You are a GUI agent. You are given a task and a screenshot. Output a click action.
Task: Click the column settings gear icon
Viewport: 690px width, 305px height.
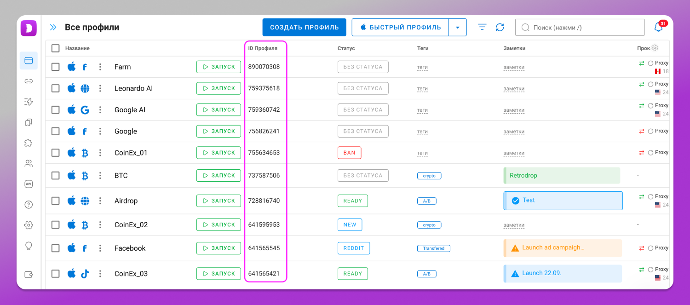pyautogui.click(x=655, y=48)
